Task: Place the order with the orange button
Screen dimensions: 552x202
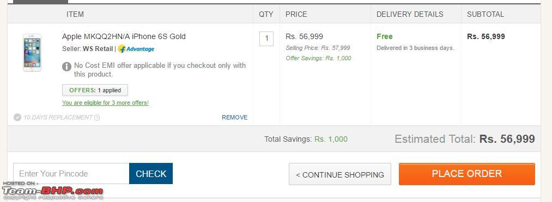Action: tap(467, 174)
